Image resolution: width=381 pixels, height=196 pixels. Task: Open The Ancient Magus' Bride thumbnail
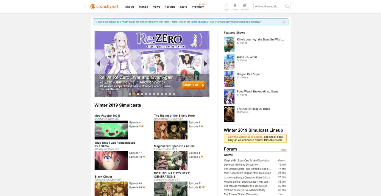pos(229,114)
